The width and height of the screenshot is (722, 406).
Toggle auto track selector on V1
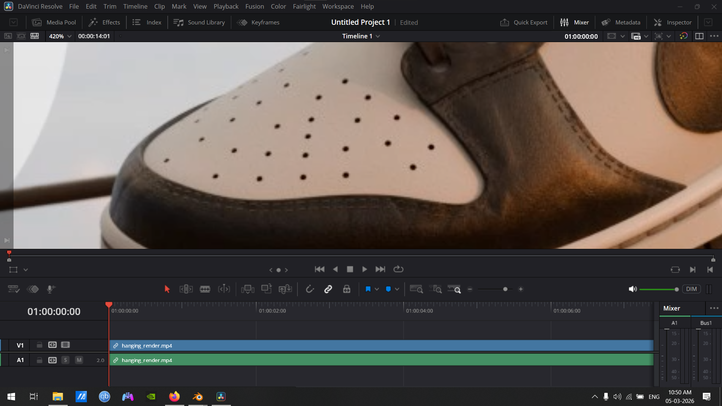[x=53, y=345]
